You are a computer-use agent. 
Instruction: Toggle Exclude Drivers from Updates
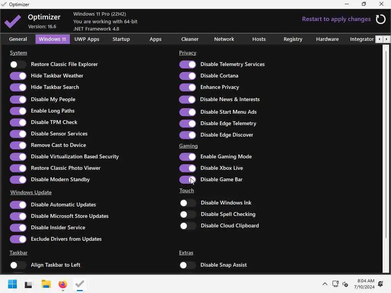point(18,240)
